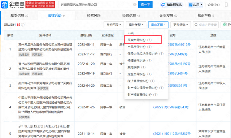Select 保险人代位求偿权纠纷 (1) option

(145, 53)
